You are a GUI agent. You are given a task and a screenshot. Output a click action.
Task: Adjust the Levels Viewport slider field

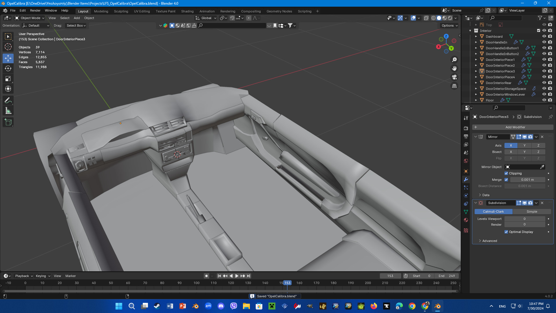point(524,219)
